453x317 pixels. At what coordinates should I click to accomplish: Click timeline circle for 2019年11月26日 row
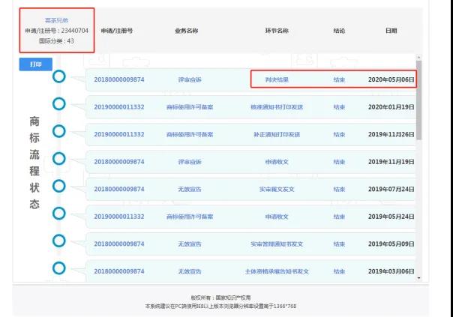point(59,131)
